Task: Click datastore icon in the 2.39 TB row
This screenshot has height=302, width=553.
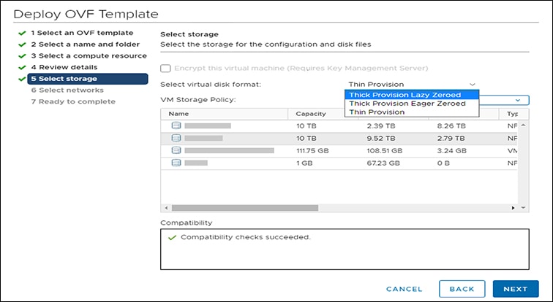Action: click(176, 125)
